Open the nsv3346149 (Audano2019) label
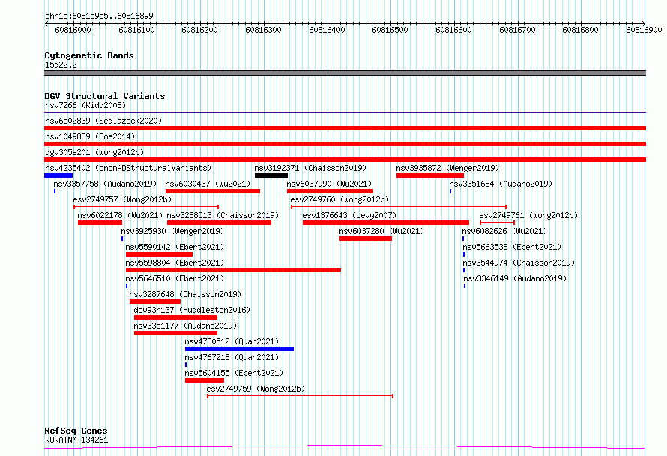Screen dimensions: 667x456 (515, 278)
